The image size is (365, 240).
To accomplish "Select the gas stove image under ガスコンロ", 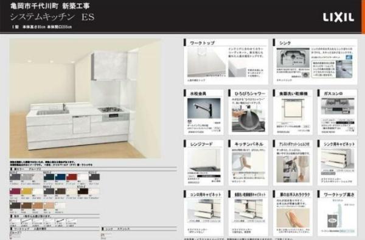I will pyautogui.click(x=338, y=107).
